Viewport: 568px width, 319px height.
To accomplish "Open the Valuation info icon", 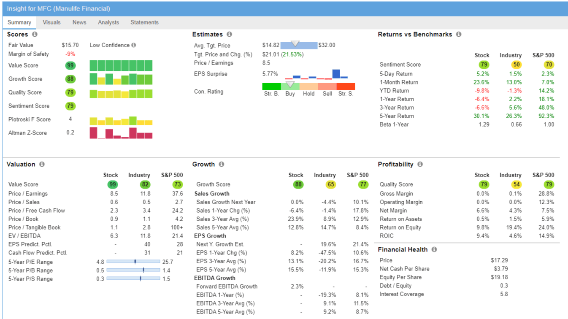I will click(42, 164).
